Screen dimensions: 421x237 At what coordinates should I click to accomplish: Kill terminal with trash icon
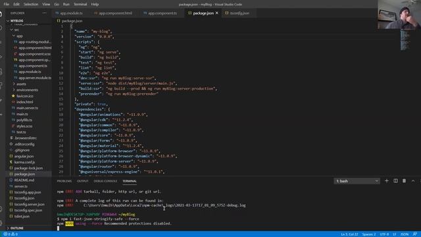click(x=404, y=181)
